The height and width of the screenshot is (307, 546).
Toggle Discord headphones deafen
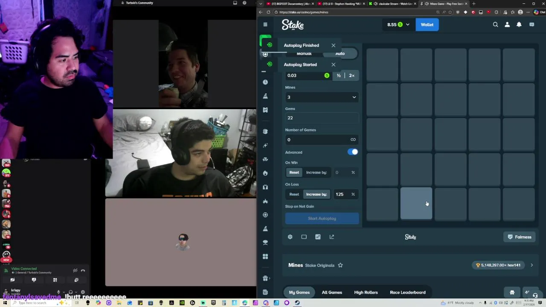tap(70, 293)
